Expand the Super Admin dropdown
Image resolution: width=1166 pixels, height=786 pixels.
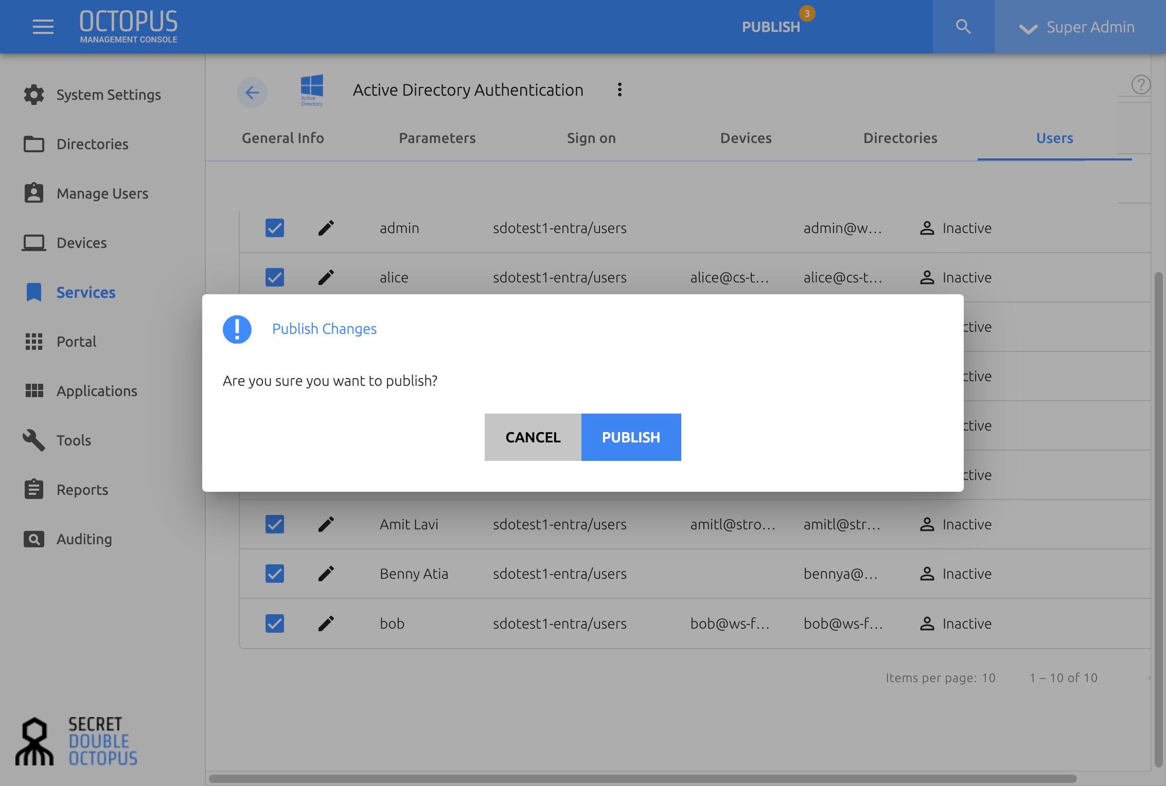pyautogui.click(x=1076, y=27)
